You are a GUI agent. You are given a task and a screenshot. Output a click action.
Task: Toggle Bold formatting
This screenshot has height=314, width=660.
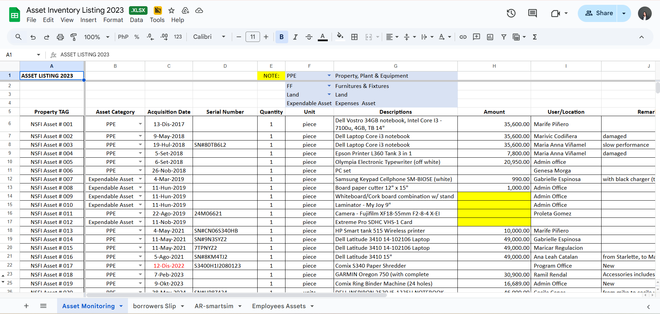281,37
